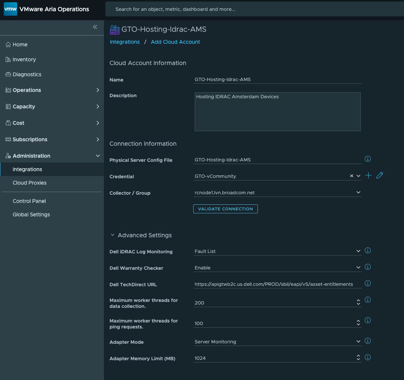Viewport: 404px width, 380px height.
Task: Click the plus icon to add credential
Action: (368, 175)
